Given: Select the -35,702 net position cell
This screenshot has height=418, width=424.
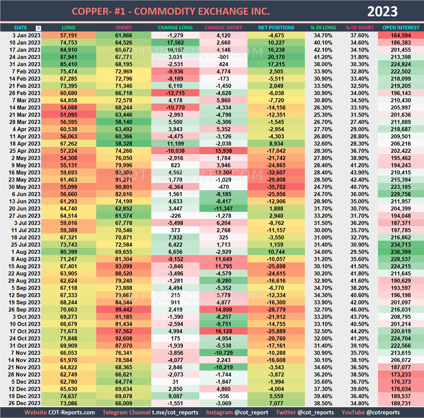Looking at the screenshot, I should 276,187.
